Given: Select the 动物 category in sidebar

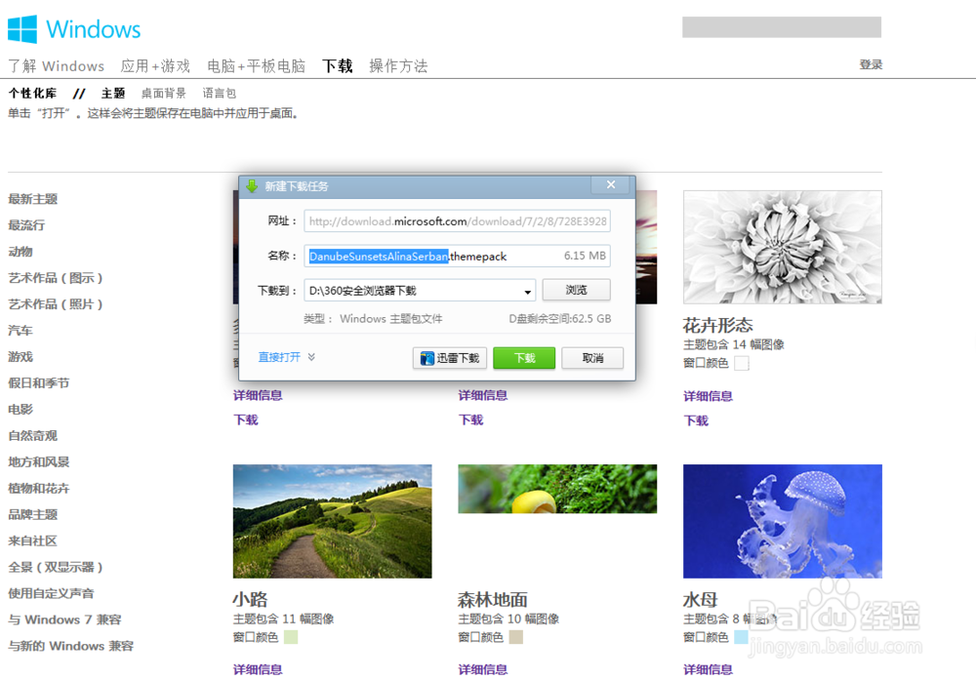Looking at the screenshot, I should click(19, 251).
